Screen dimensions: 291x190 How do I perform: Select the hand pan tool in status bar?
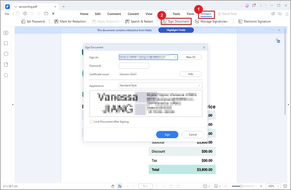(x=113, y=186)
